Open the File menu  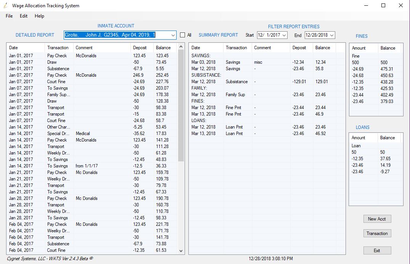(x=9, y=16)
